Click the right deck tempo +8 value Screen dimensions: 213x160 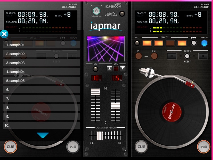click(x=198, y=14)
